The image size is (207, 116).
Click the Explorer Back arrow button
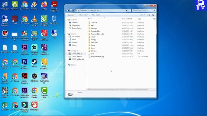tap(67, 10)
